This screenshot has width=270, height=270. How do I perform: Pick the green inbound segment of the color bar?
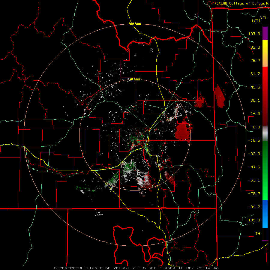265,170
